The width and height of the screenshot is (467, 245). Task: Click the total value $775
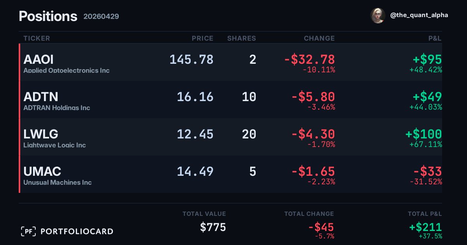pyautogui.click(x=213, y=227)
